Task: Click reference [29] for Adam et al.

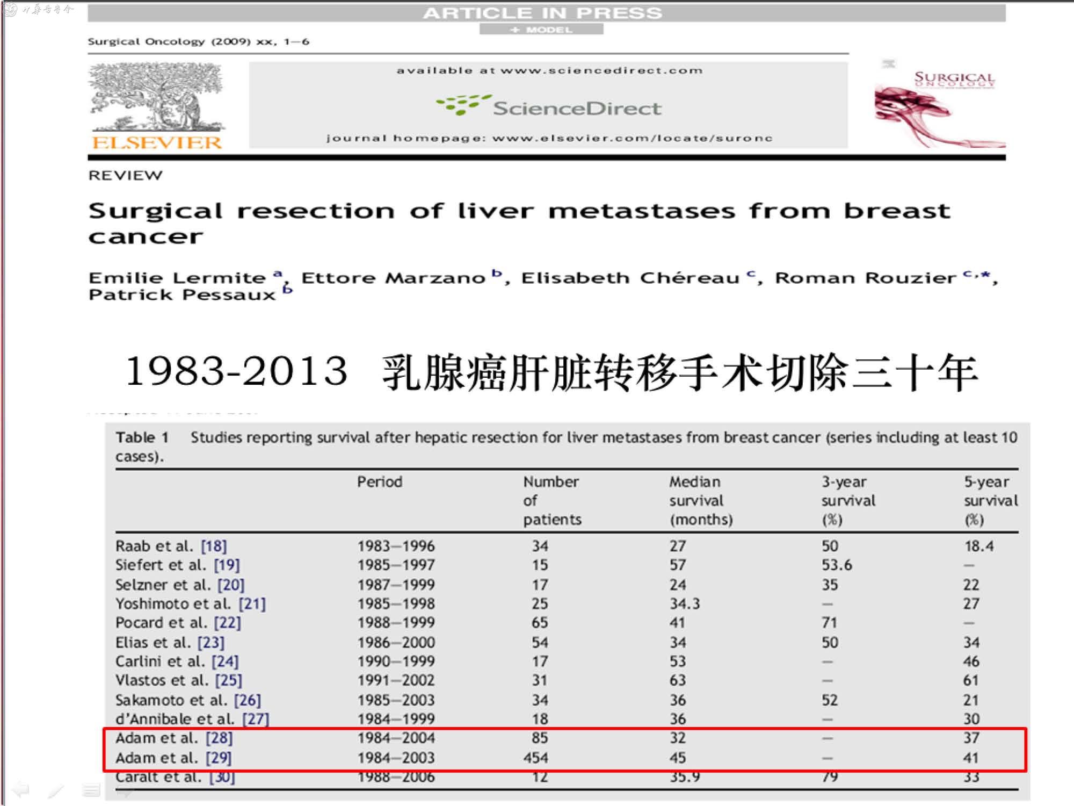Action: pos(219,758)
